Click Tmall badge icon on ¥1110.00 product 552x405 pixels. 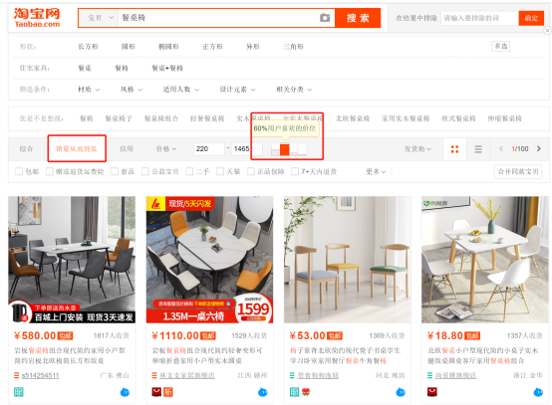(156, 392)
